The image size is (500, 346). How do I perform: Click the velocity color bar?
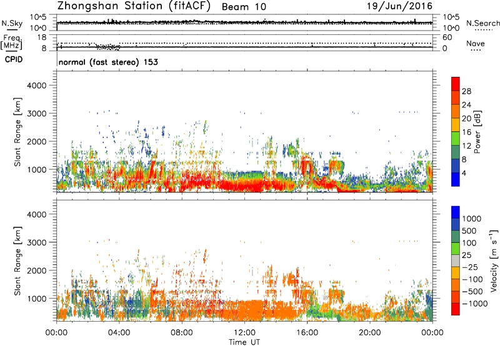tap(456, 260)
